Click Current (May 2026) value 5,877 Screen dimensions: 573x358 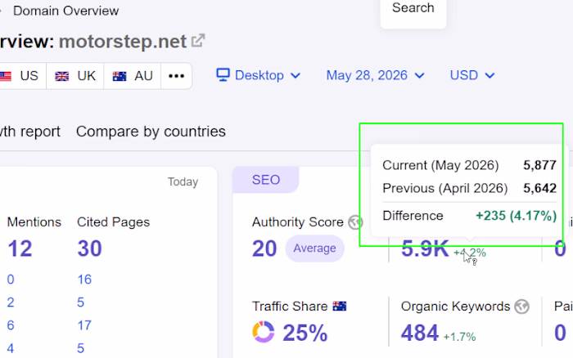pos(539,165)
